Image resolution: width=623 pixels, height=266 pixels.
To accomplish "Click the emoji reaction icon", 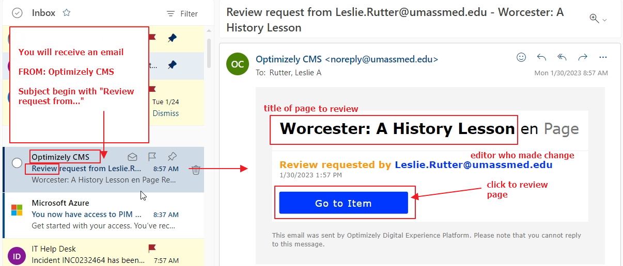I will pyautogui.click(x=521, y=57).
